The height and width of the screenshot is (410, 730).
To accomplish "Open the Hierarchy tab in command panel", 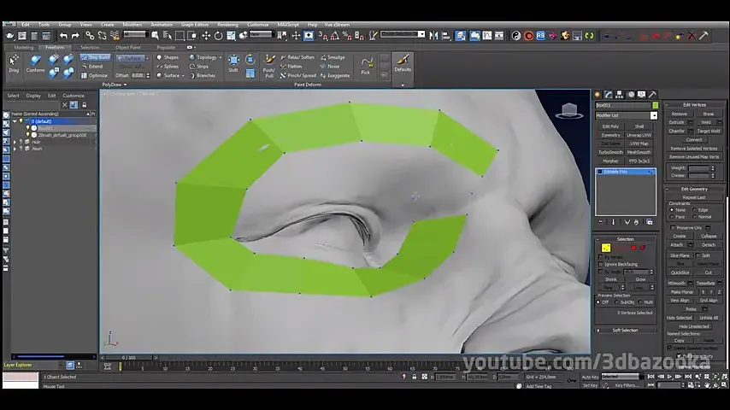I will pyautogui.click(x=619, y=95).
